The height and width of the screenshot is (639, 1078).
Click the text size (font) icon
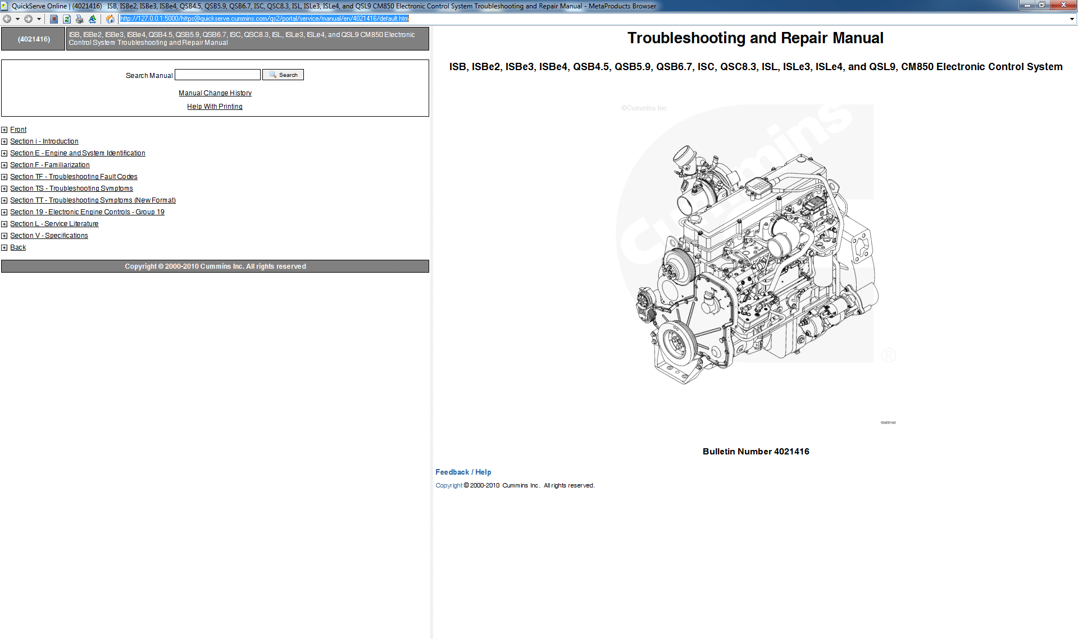tap(93, 19)
